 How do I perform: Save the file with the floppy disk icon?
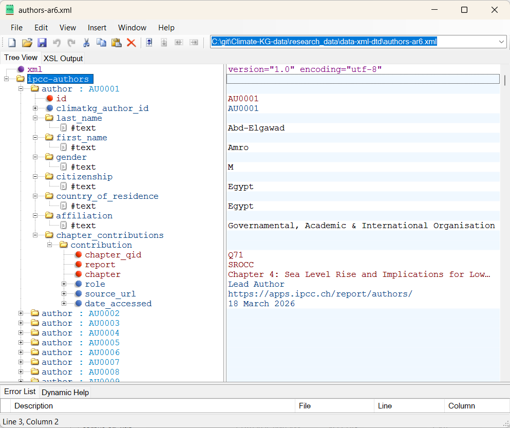tap(42, 43)
